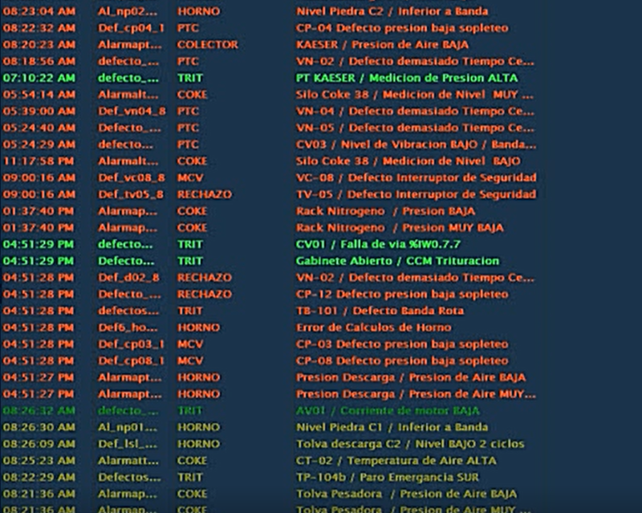This screenshot has width=642, height=513.
Task: Select the Rack Nitrogeno Presion MUY BAJA alarm
Action: tap(400, 228)
